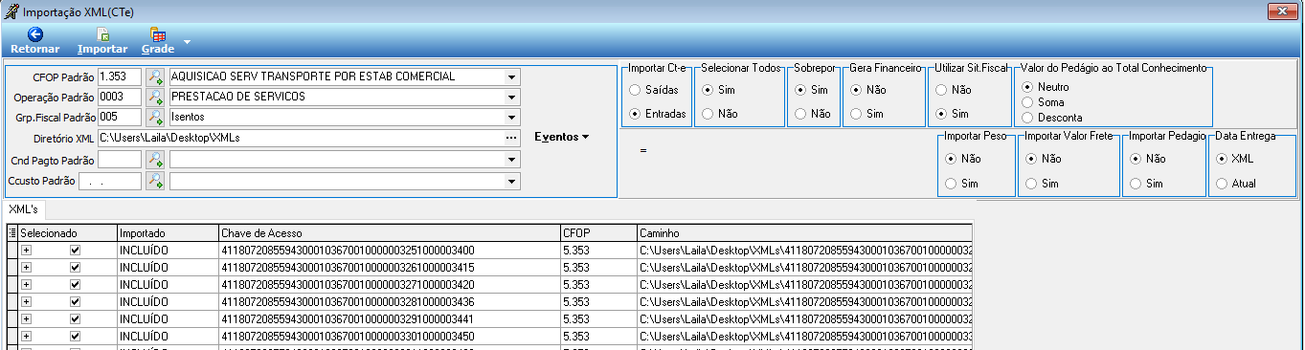This screenshot has width=1305, height=350.
Task: Expand the PRESTACAO DE SERVICOS combo box
Action: (511, 97)
